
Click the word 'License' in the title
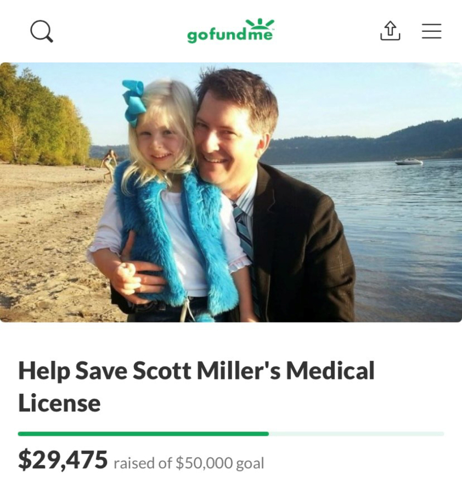click(x=59, y=403)
